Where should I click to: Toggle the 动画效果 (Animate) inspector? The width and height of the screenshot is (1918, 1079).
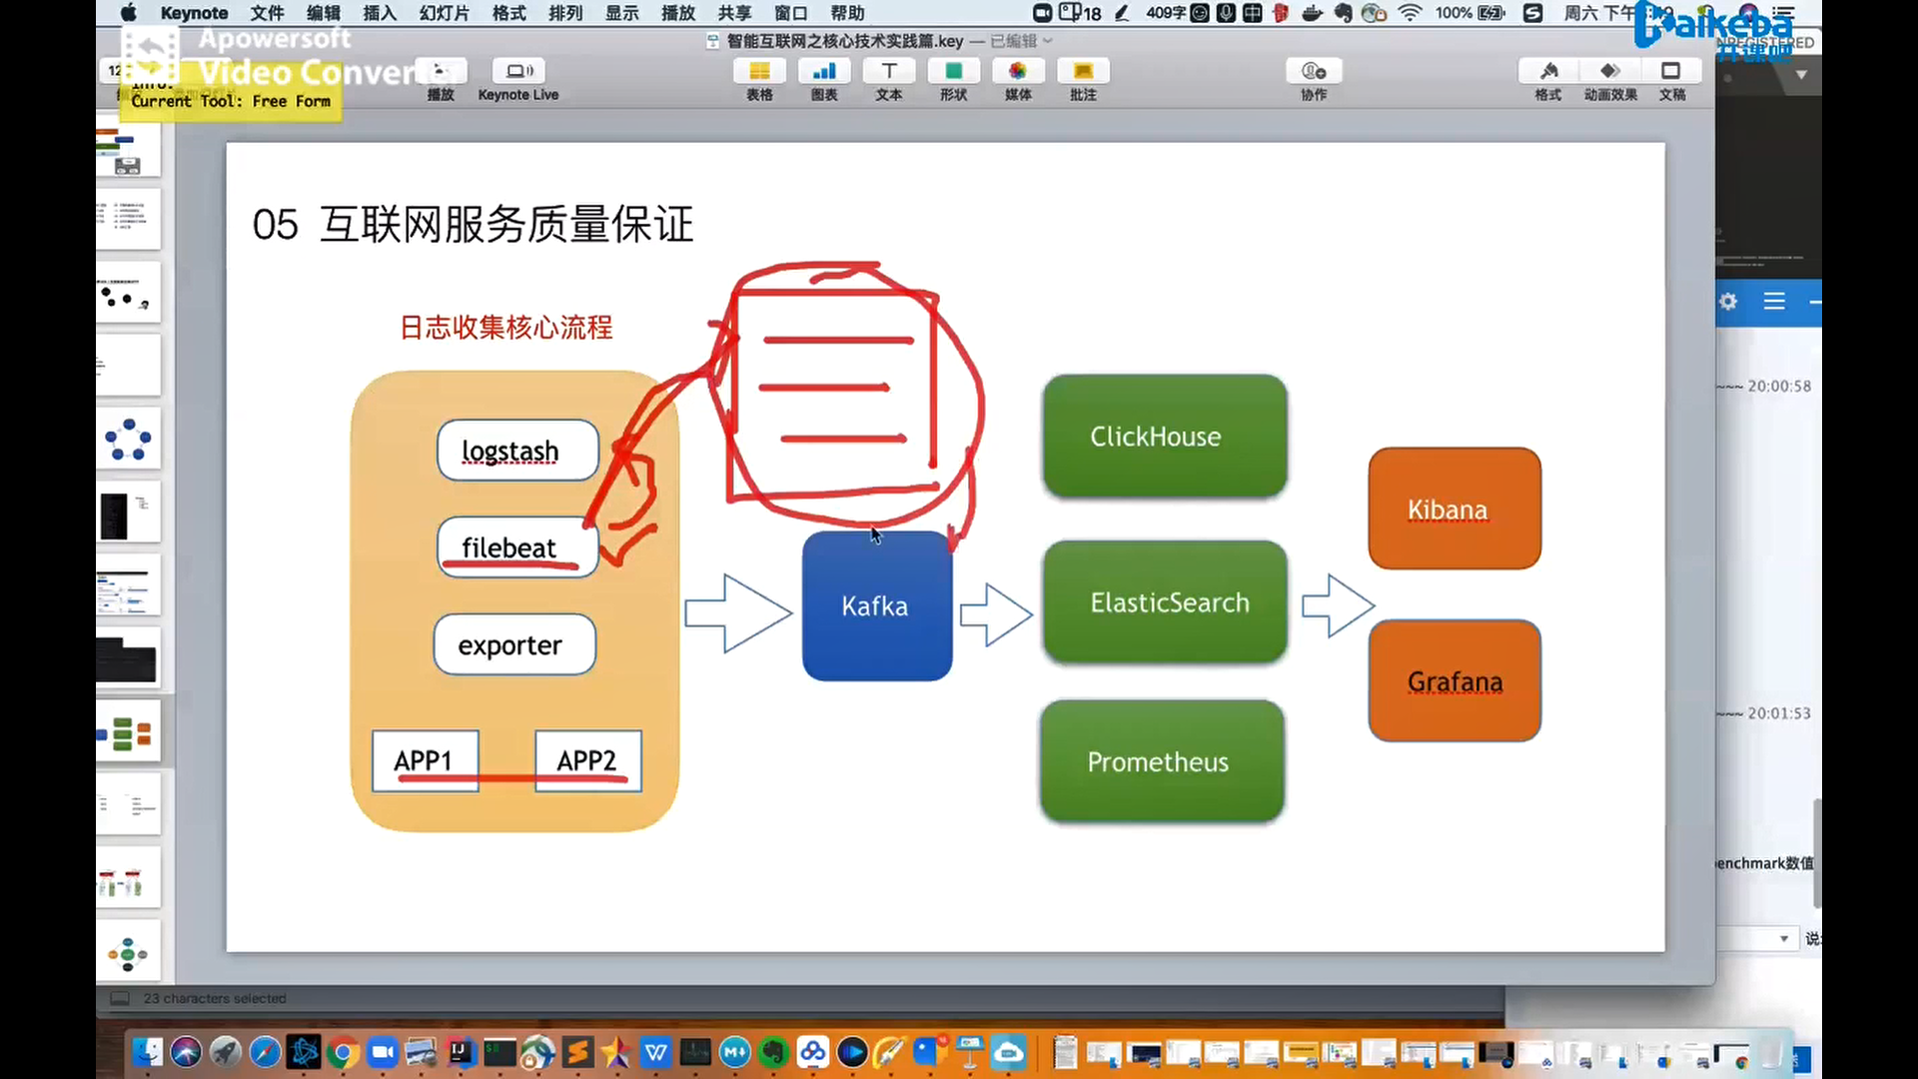[x=1610, y=72]
